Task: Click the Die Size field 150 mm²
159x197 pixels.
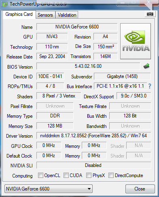Action: (x=106, y=47)
